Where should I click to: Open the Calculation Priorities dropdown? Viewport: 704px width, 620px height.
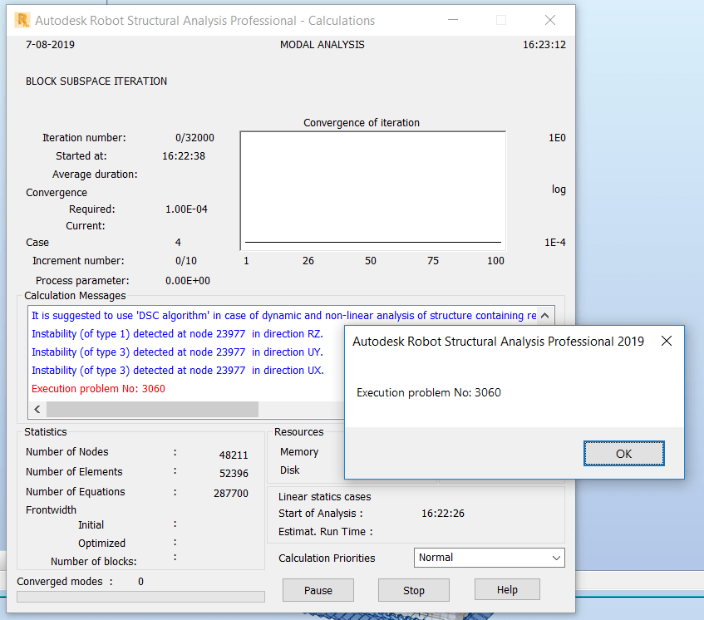[x=489, y=558]
